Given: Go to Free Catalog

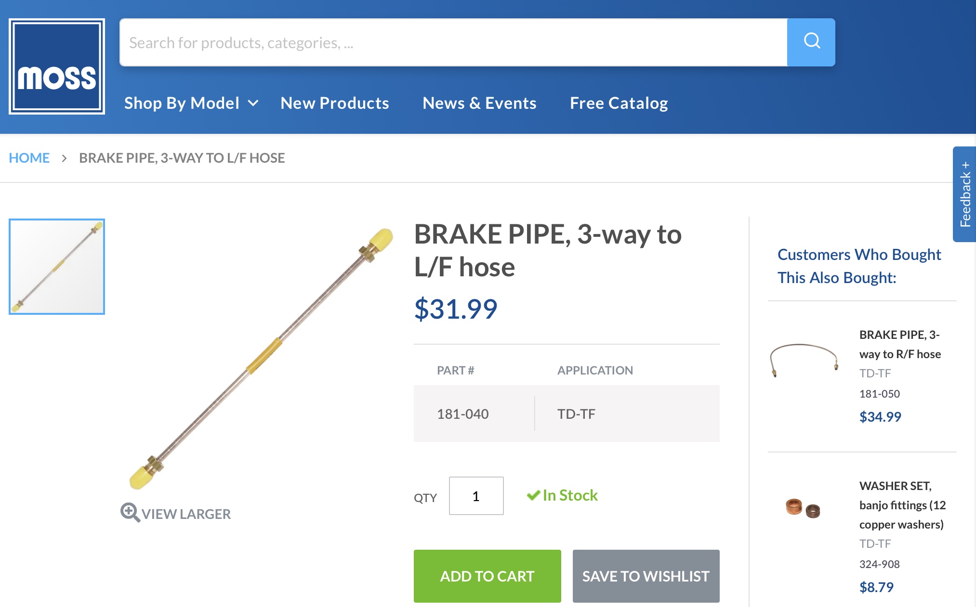Looking at the screenshot, I should click(619, 103).
